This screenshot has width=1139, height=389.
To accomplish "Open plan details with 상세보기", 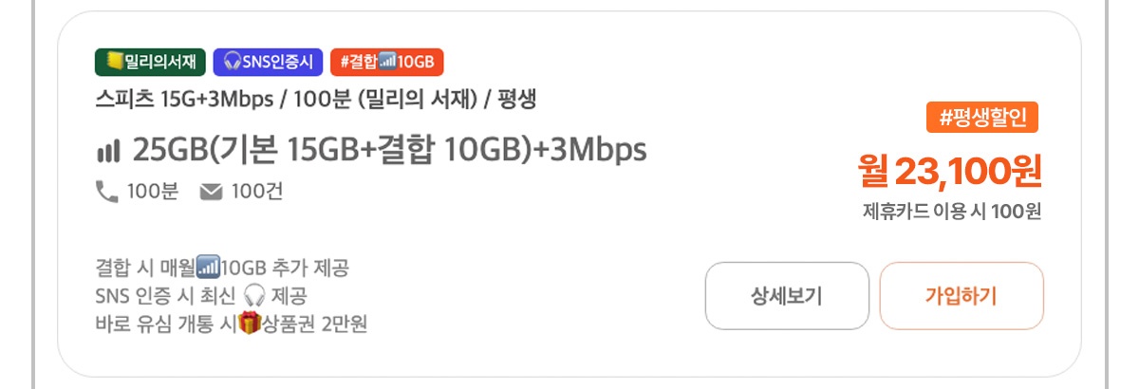I will [x=787, y=295].
